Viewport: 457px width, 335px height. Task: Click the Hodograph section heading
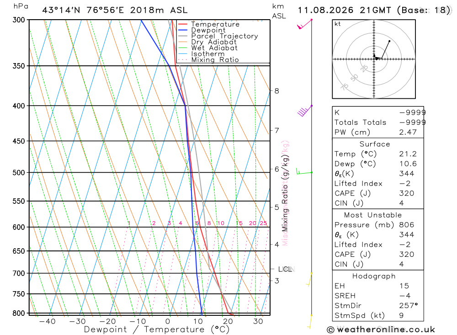(x=374, y=276)
